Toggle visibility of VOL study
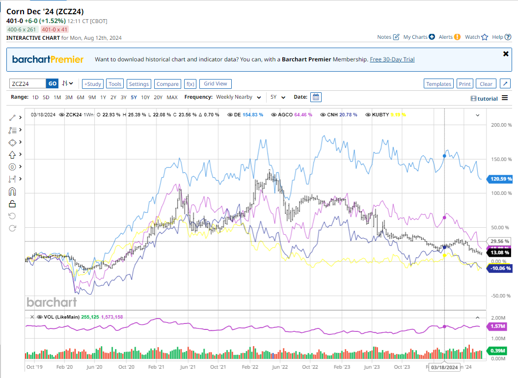This screenshot has width=518, height=378. [40, 317]
